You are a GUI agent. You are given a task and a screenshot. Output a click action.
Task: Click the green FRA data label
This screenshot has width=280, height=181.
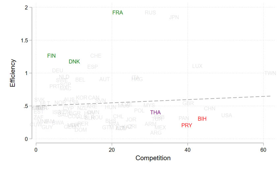[x=118, y=13]
